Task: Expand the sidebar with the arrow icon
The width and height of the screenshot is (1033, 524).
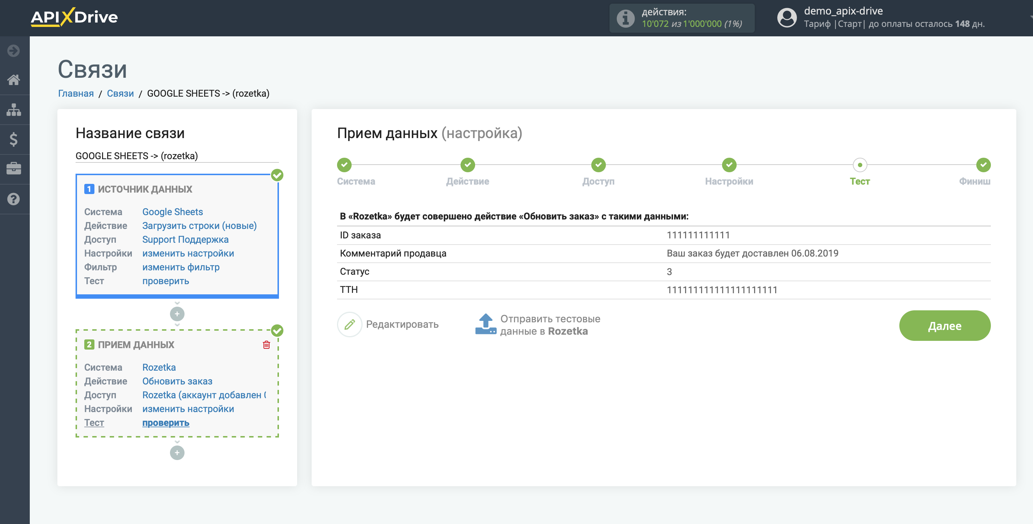Action: click(x=14, y=51)
